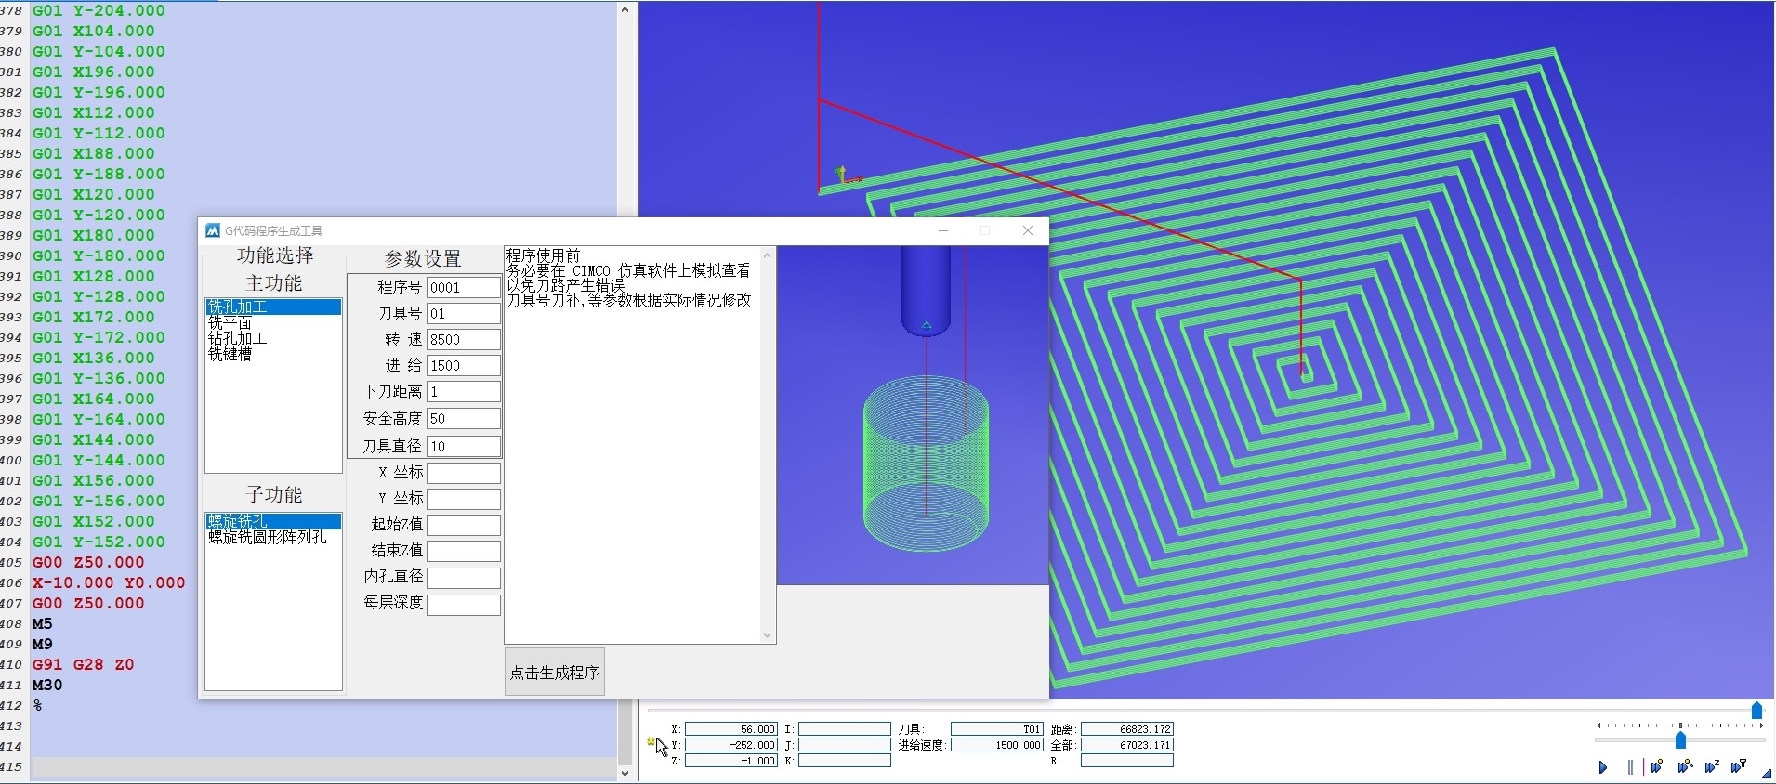Click the code line M9

tap(42, 644)
